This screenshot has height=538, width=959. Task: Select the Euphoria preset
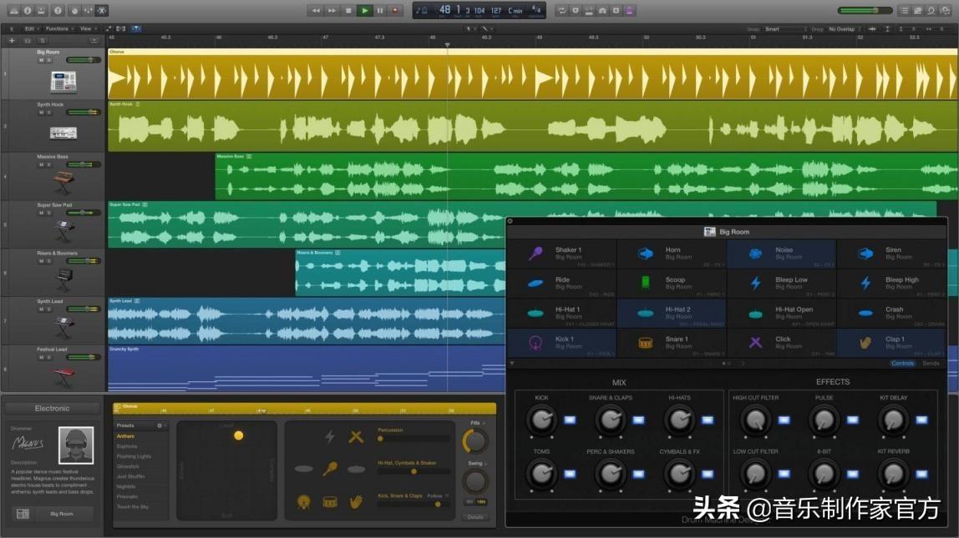(127, 446)
